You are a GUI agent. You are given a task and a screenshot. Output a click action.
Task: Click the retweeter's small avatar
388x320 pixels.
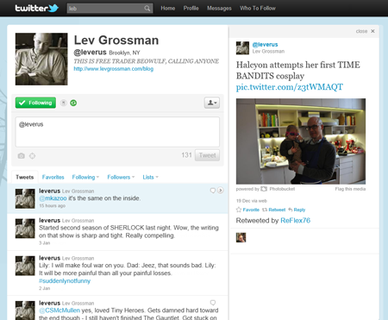point(241,237)
